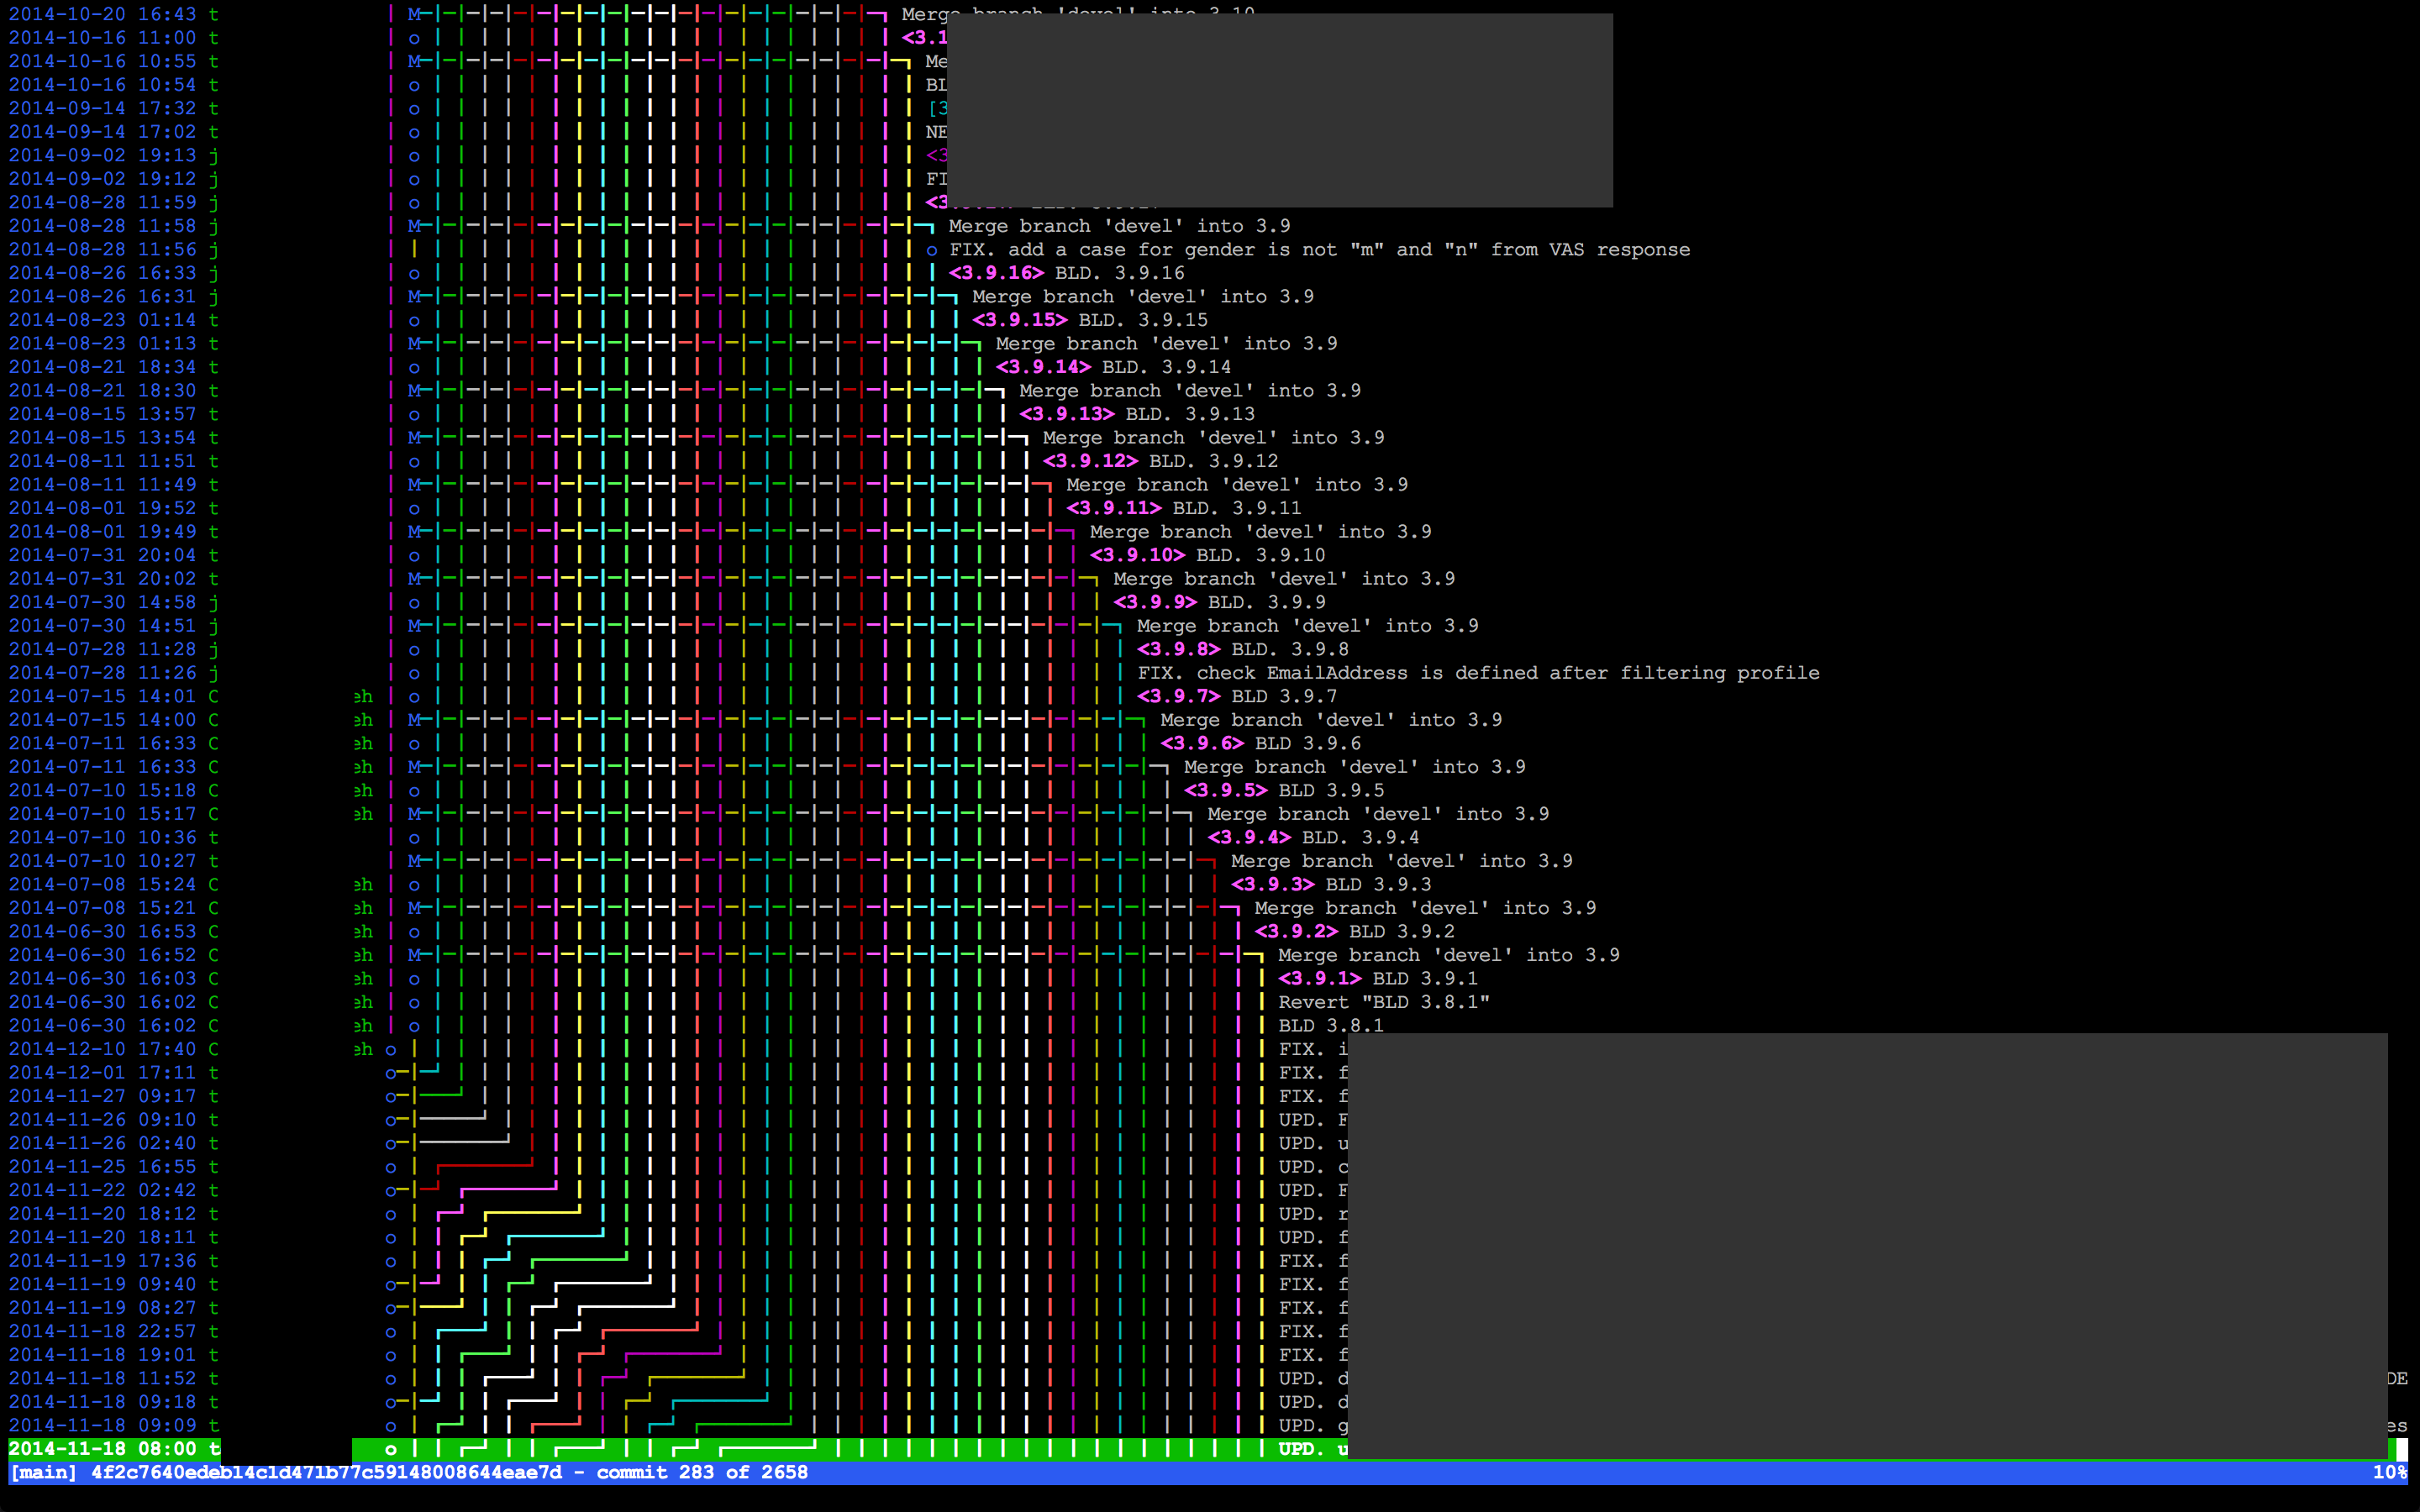The height and width of the screenshot is (1512, 2420).
Task: Click merge commit dated 2014-07-31 20:02
Action: tap(1284, 578)
